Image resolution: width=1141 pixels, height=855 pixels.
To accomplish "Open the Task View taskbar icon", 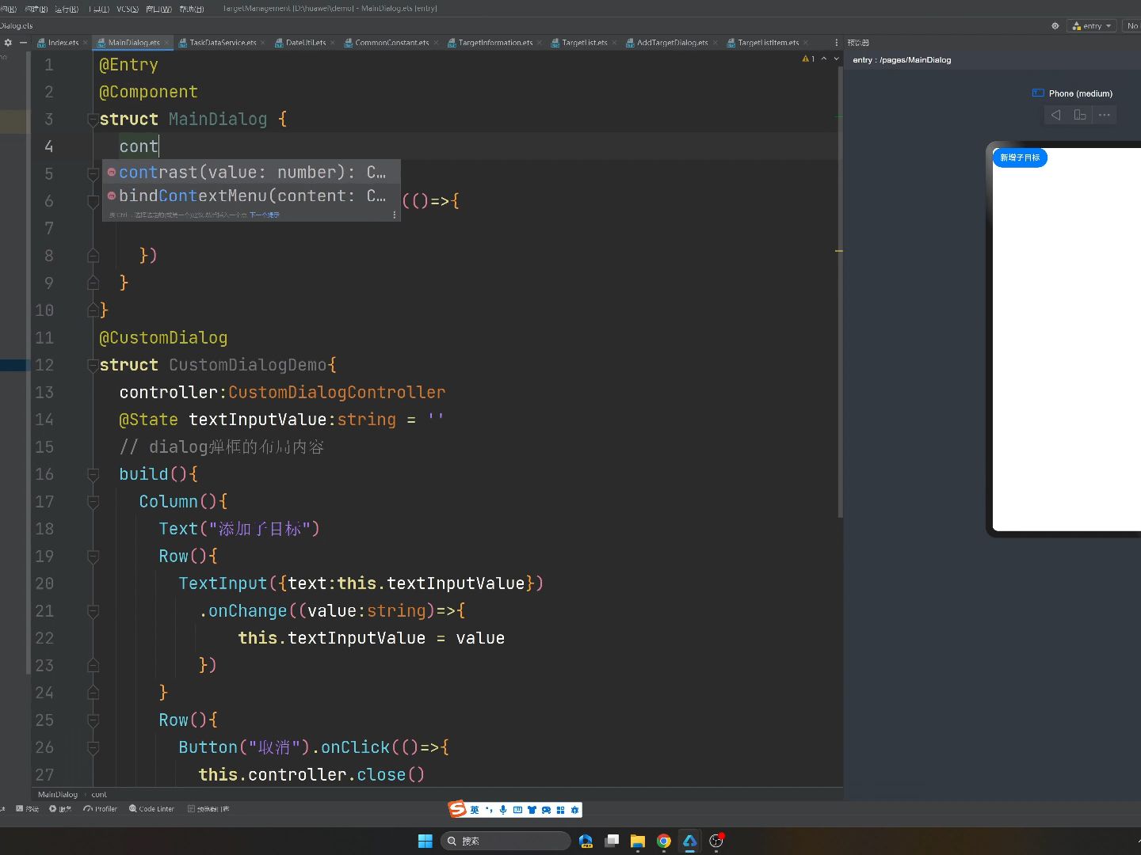I will (612, 841).
